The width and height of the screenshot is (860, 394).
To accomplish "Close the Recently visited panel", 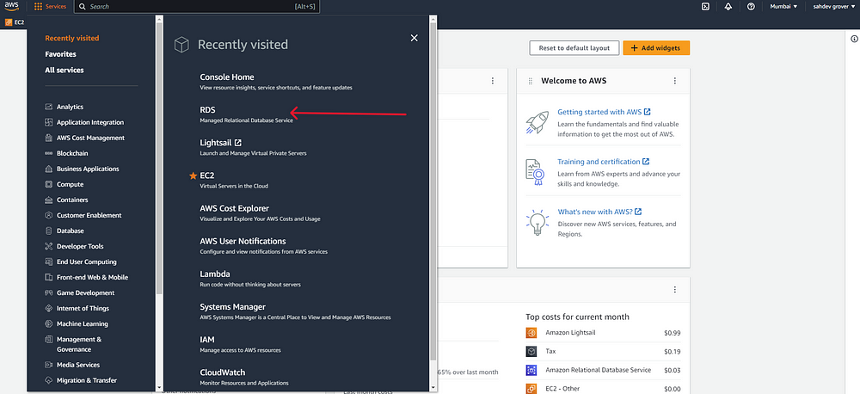I will (415, 38).
